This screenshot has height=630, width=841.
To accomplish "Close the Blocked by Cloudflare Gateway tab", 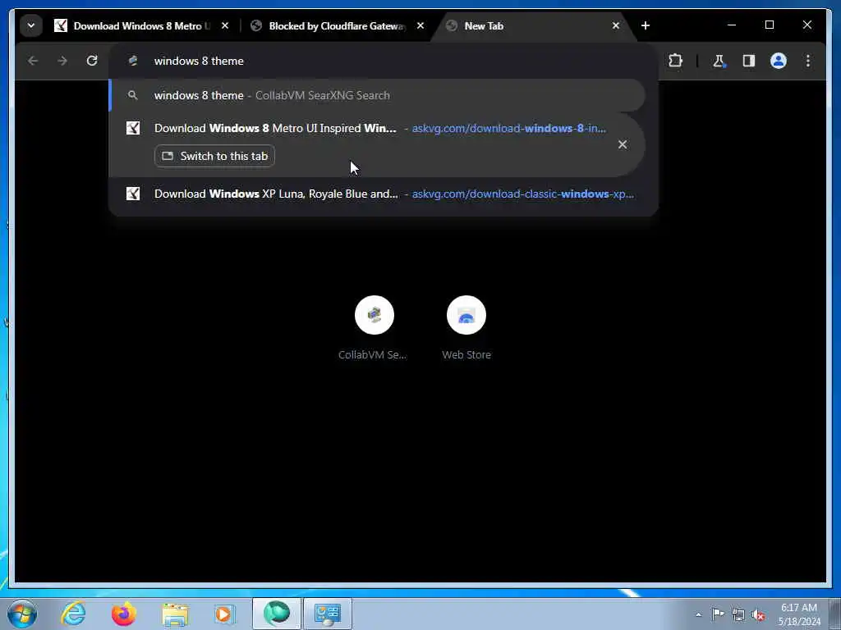I will click(420, 25).
